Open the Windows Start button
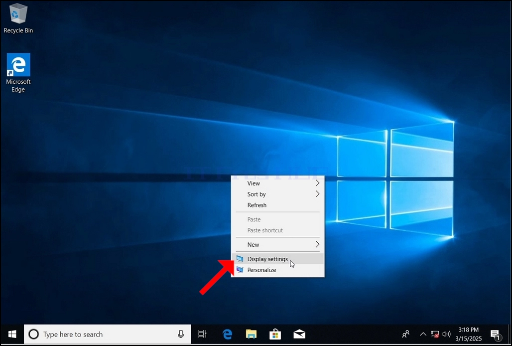The height and width of the screenshot is (346, 512). 12,334
